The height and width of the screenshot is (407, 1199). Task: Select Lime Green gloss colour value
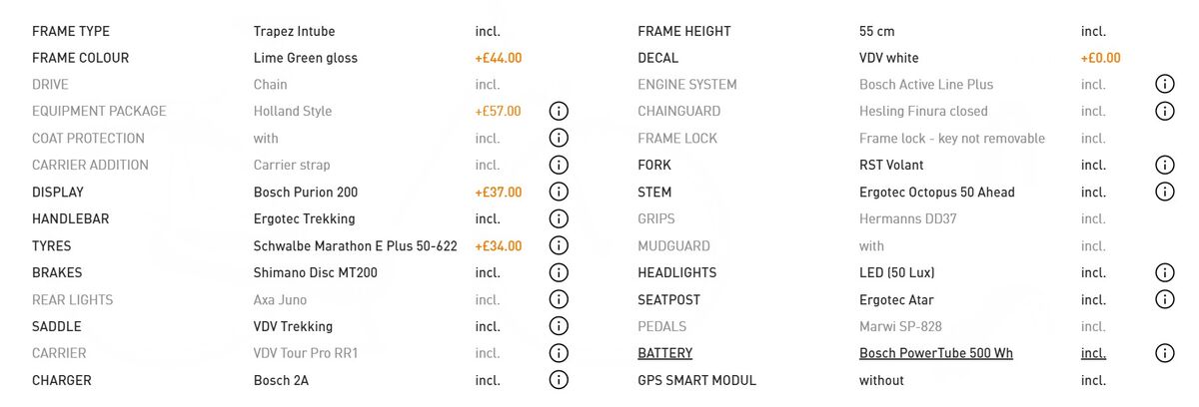coord(306,58)
